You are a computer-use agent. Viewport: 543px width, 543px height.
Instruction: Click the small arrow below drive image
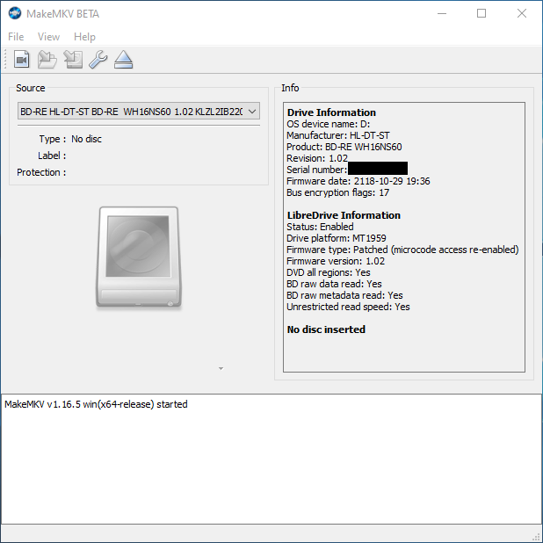point(221,368)
